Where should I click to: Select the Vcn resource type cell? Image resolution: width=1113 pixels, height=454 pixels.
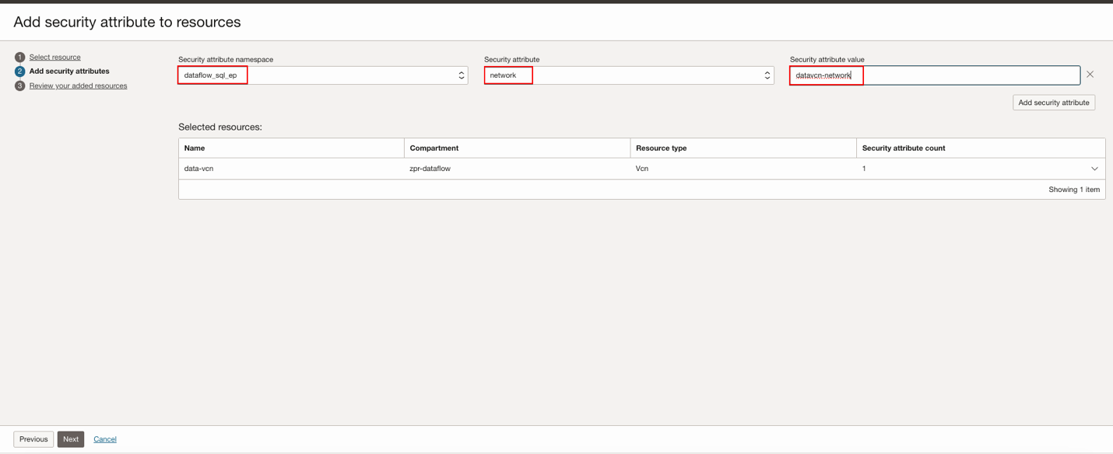coord(743,169)
